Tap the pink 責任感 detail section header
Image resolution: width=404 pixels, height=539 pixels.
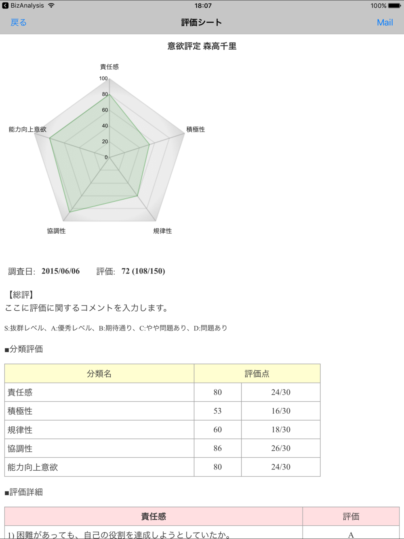[x=154, y=516]
